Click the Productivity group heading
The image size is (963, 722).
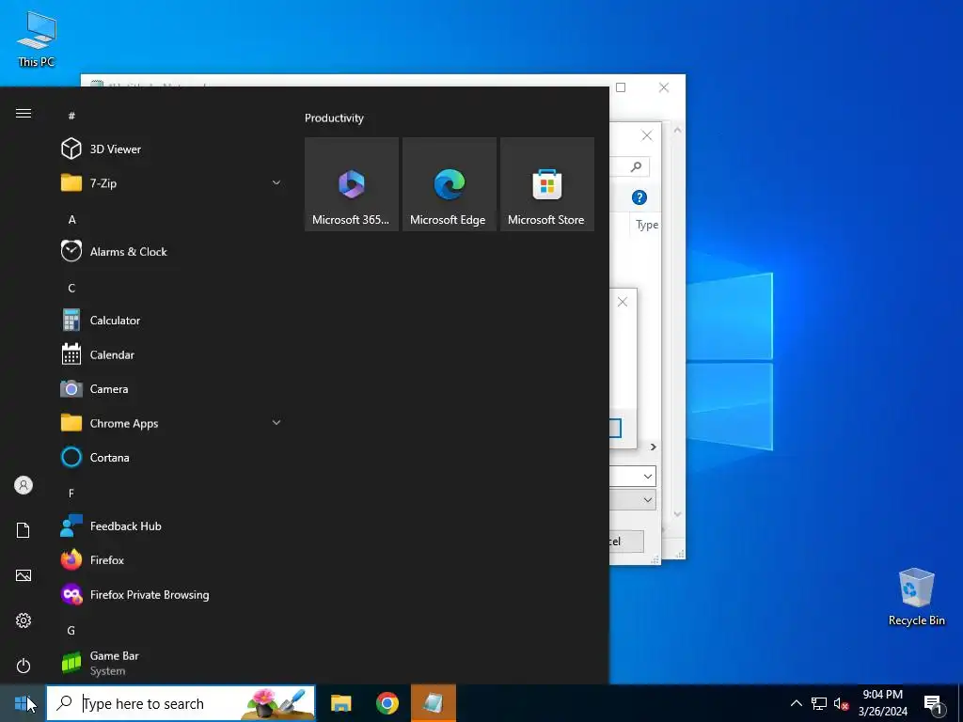pos(334,118)
